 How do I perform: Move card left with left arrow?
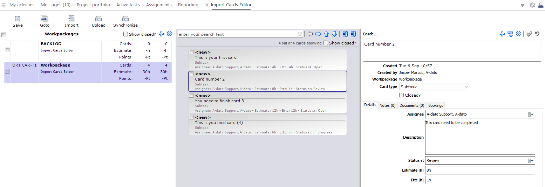coord(310,34)
